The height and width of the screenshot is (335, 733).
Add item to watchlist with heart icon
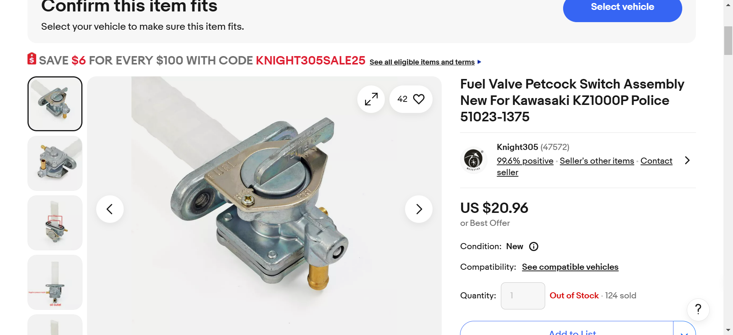419,99
